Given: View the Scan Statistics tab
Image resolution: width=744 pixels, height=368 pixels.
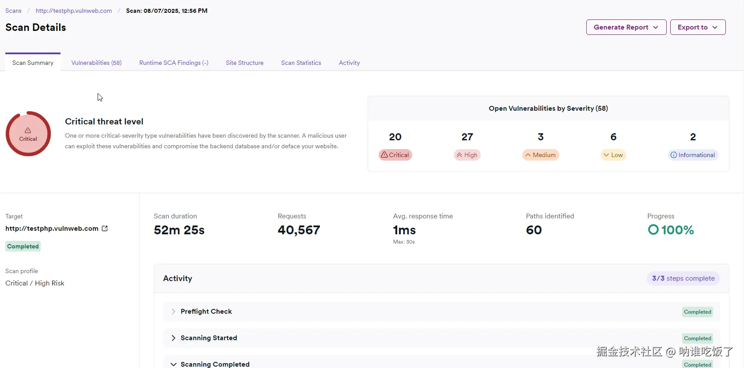Looking at the screenshot, I should click(x=301, y=63).
